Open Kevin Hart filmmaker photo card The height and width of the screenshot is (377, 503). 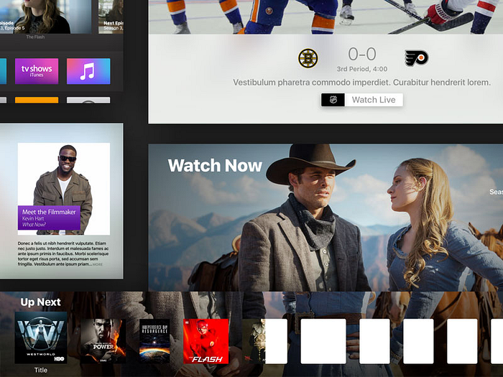(x=64, y=189)
